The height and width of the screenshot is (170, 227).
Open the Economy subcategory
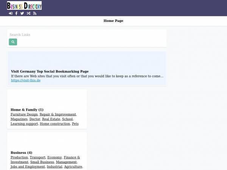point(54,157)
